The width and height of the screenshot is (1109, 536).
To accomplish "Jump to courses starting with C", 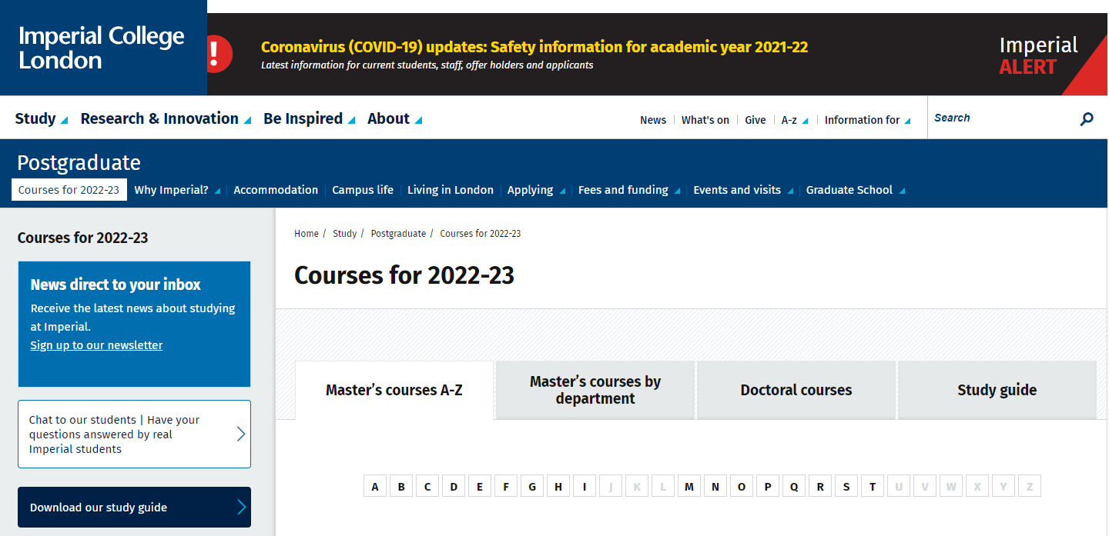I will (427, 486).
